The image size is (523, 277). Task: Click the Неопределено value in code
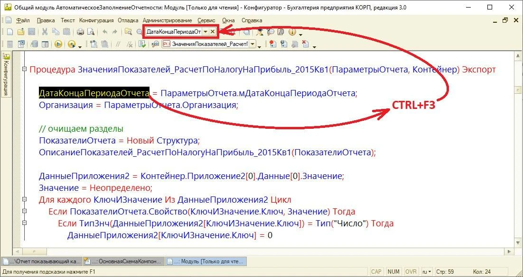121,188
